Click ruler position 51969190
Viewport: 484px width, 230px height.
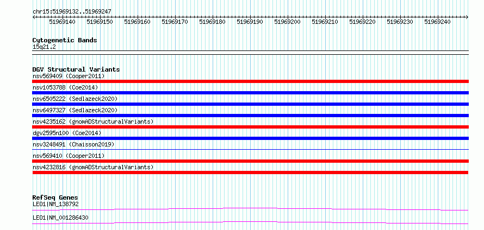[x=250, y=22]
